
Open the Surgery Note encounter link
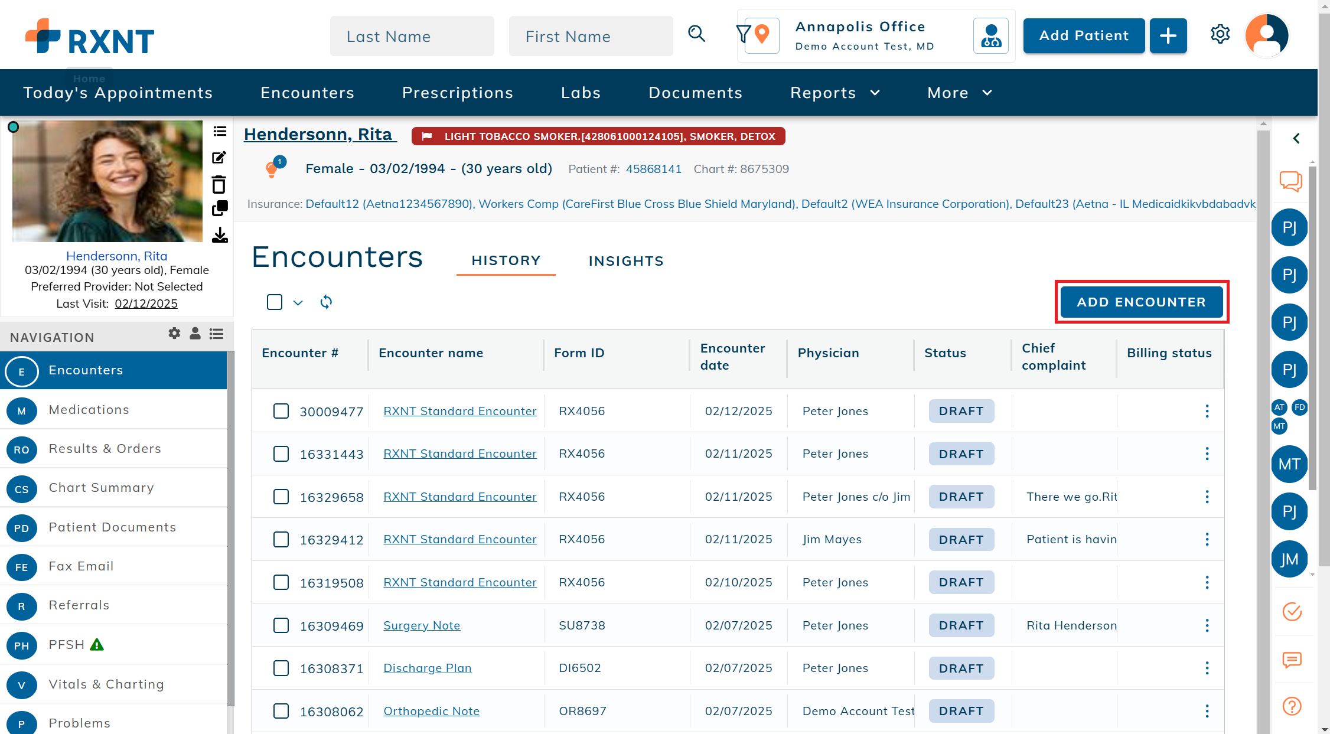[x=422, y=625]
